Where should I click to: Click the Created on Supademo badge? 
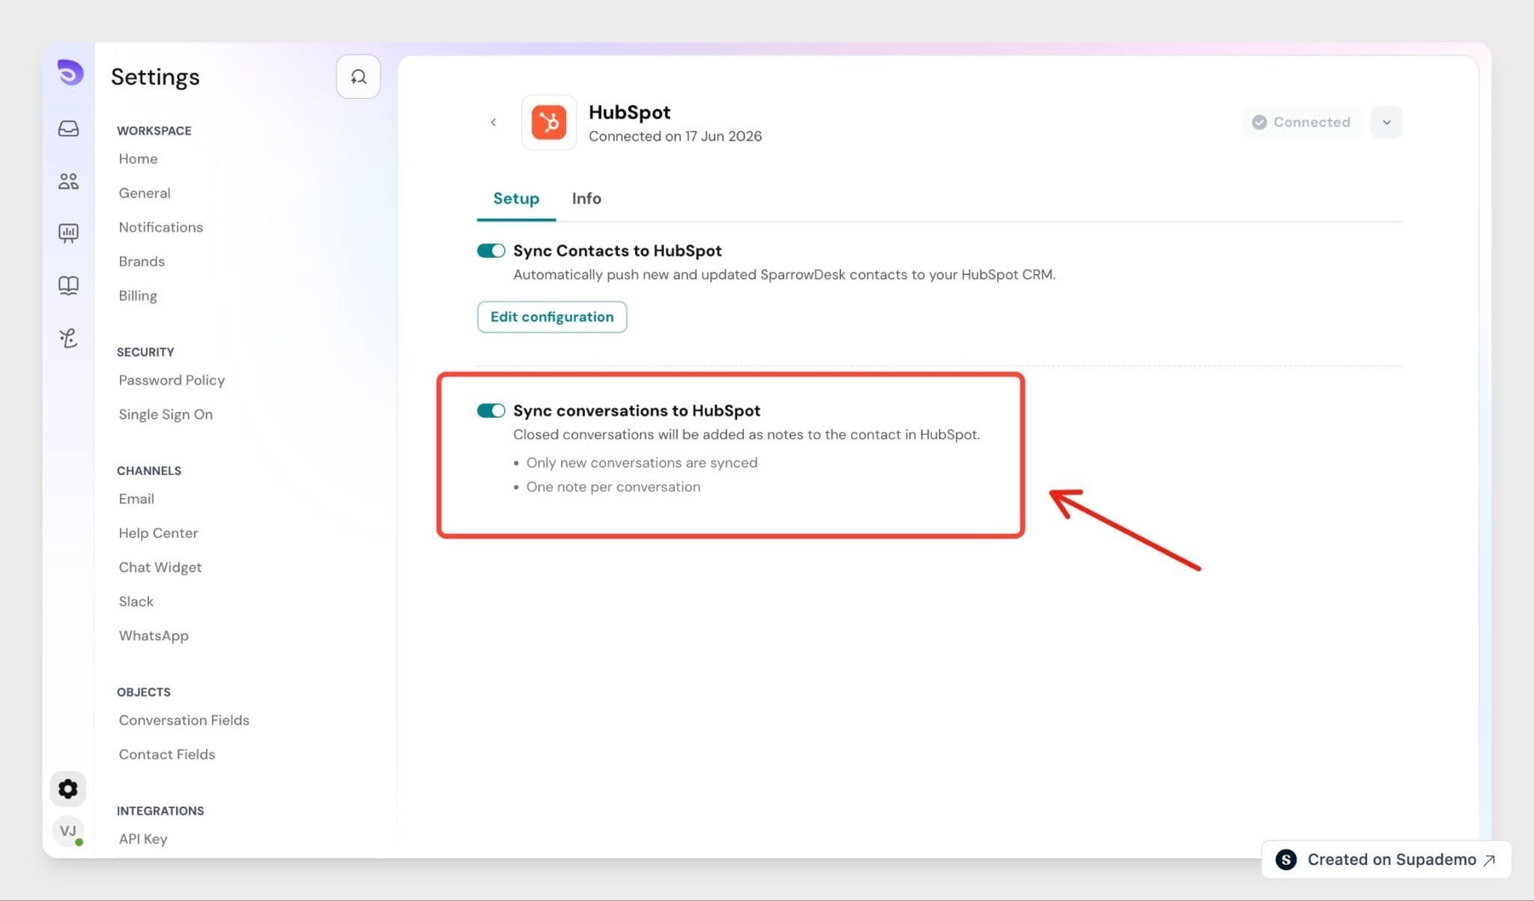(x=1386, y=860)
